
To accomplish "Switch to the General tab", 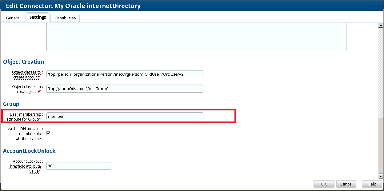I will point(13,18).
